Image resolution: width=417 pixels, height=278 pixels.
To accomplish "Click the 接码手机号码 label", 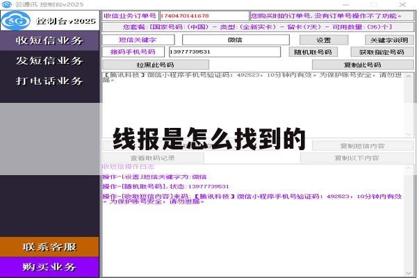I will [133, 52].
